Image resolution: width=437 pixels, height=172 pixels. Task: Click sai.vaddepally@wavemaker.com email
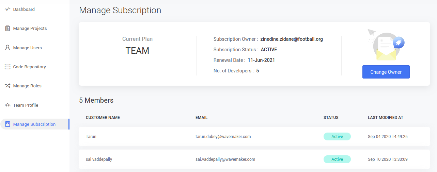pyautogui.click(x=225, y=159)
